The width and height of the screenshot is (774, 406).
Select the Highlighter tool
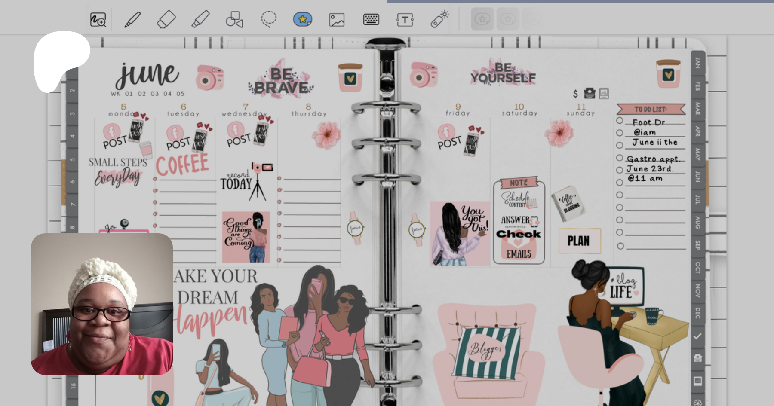(200, 20)
